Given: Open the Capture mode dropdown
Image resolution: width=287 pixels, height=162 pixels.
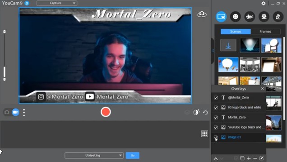Looking at the screenshot, I should click(57, 3).
